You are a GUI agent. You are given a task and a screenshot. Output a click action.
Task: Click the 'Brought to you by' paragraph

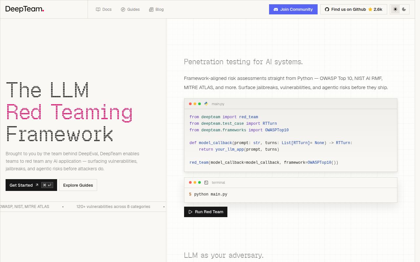73,161
